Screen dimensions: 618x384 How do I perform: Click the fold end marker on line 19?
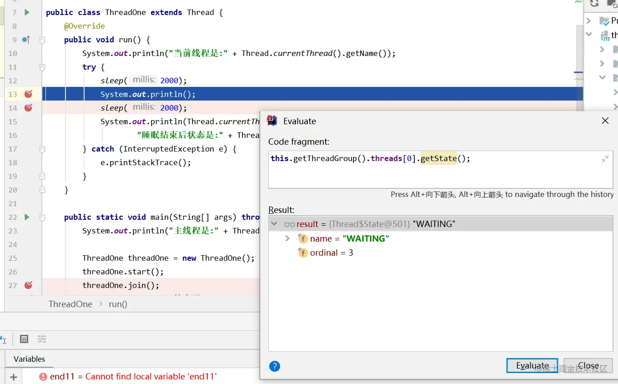pyautogui.click(x=42, y=176)
